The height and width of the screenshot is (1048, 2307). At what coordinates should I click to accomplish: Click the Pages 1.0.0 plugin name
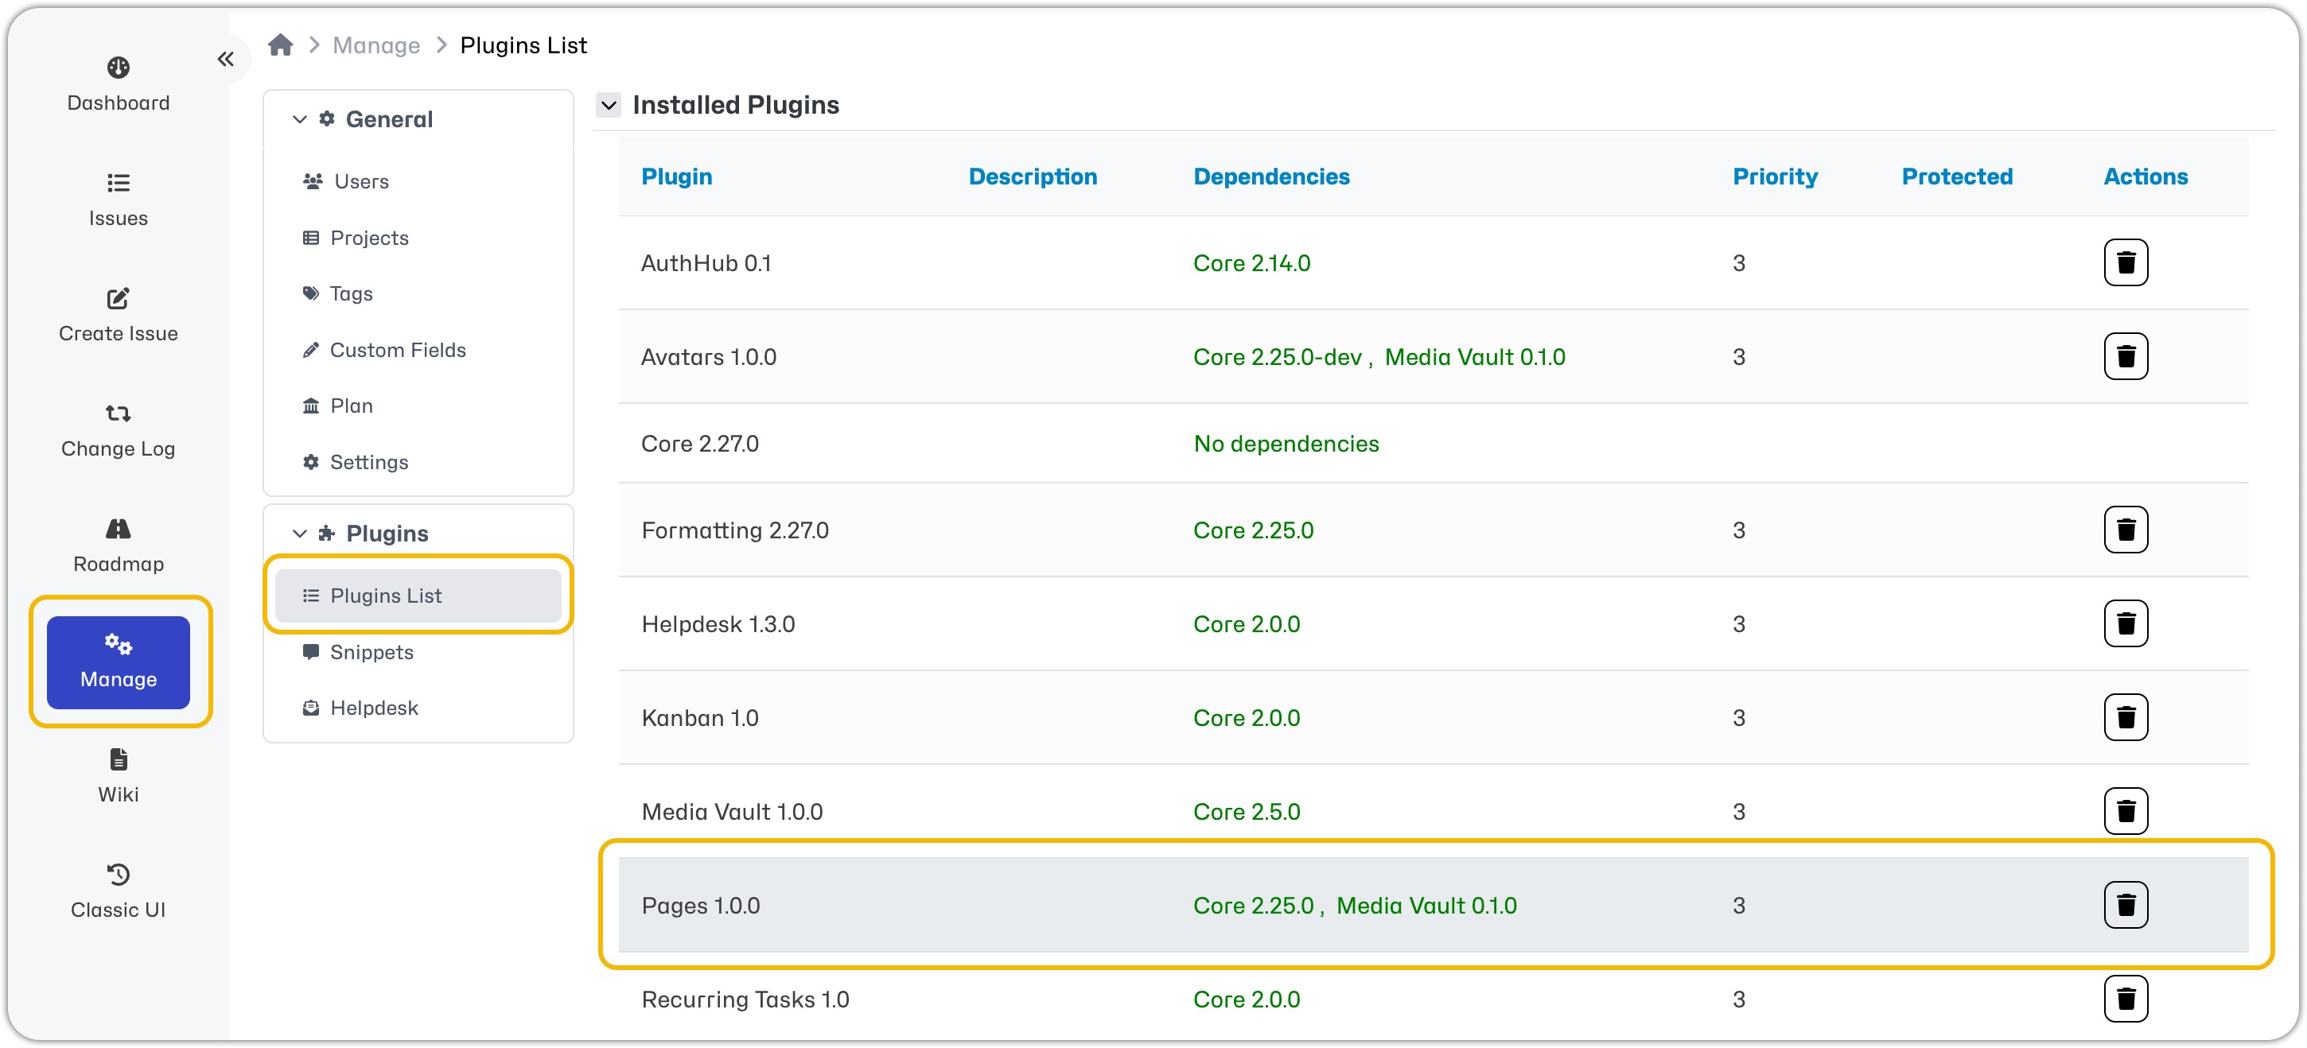pos(700,906)
